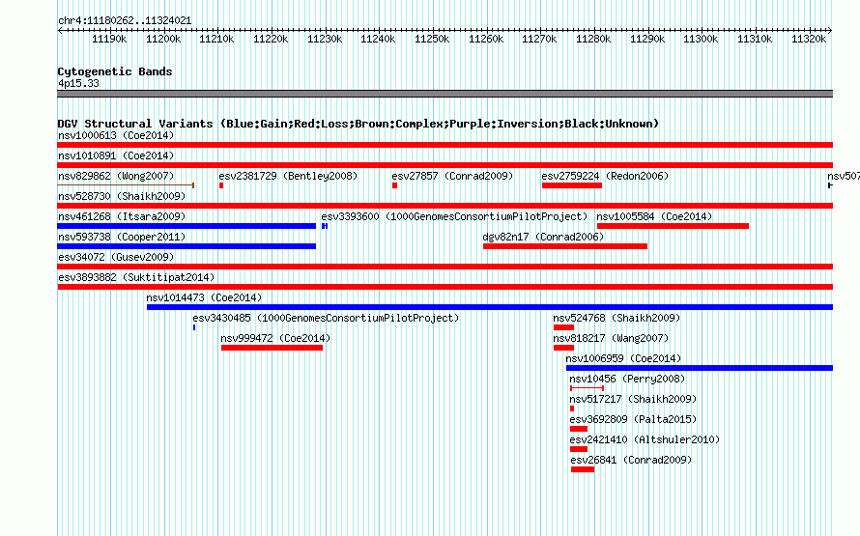
Task: Click the red bar under esv26841
Action: [583, 469]
